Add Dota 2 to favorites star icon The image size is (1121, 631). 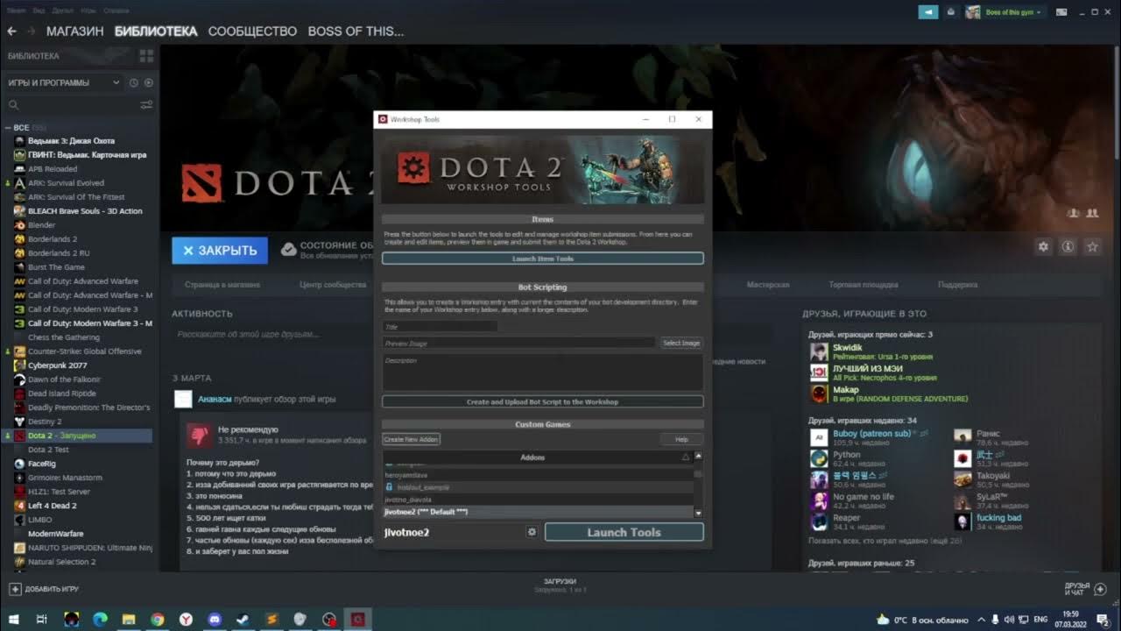[x=1092, y=247]
